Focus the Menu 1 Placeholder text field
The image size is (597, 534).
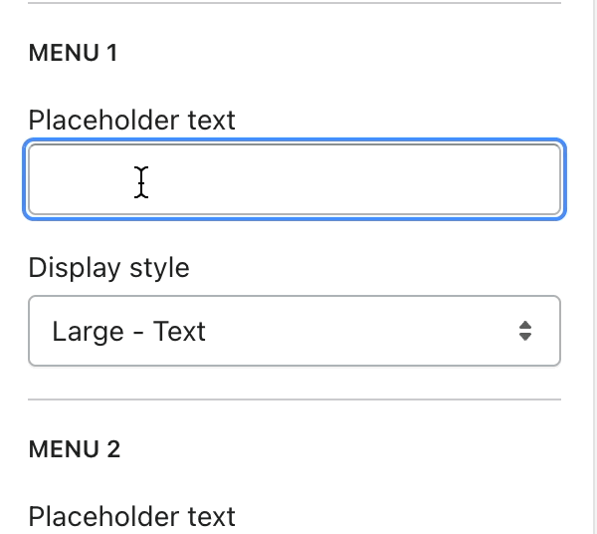coord(295,180)
